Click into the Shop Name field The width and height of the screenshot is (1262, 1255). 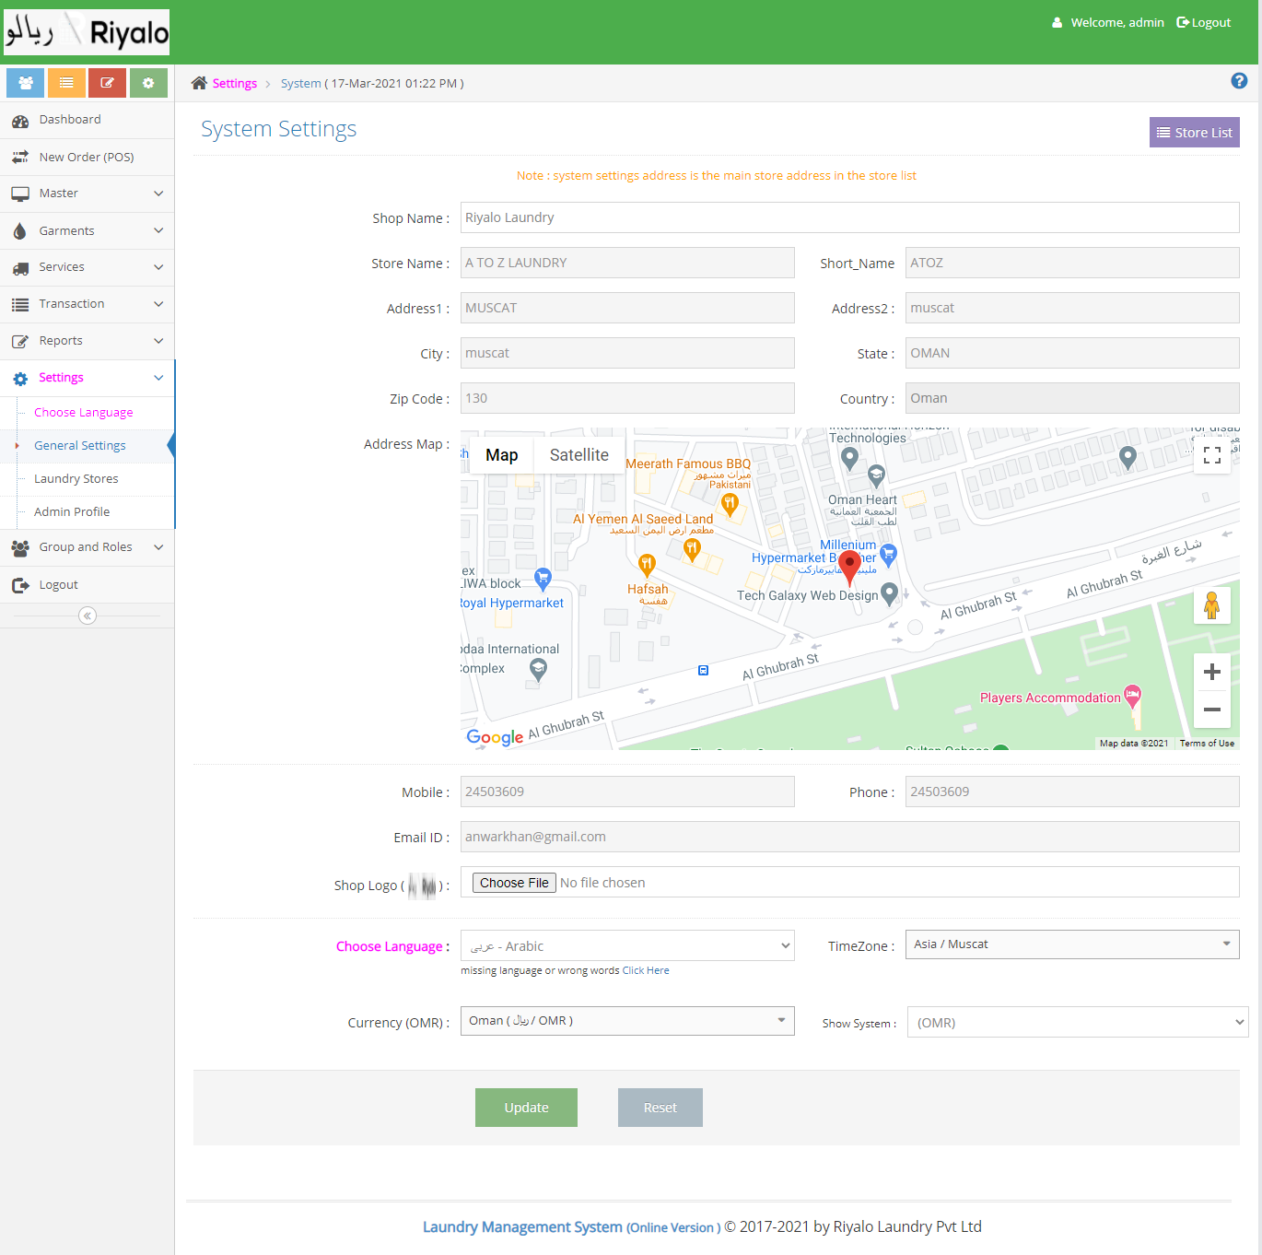tap(848, 217)
